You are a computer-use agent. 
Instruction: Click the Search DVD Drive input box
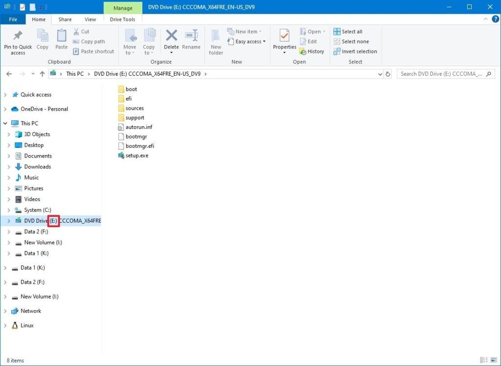446,74
